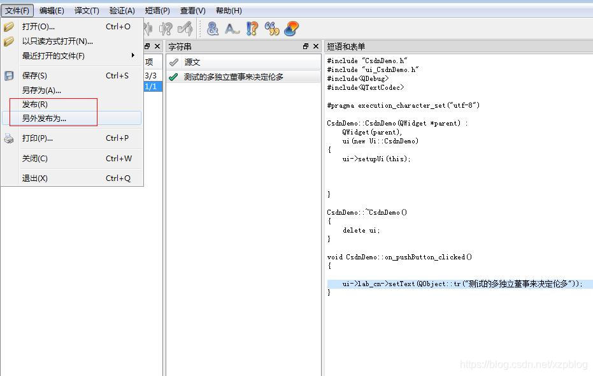Choose 以只读方式打开(N)... menu item

[x=72, y=41]
